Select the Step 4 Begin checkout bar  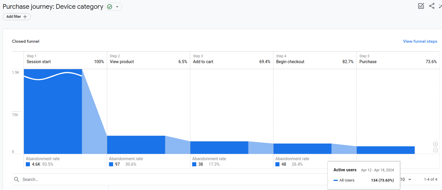(302, 148)
